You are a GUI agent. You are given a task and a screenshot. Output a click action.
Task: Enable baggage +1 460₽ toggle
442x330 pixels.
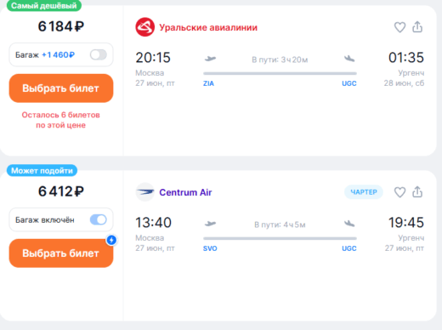click(x=99, y=54)
